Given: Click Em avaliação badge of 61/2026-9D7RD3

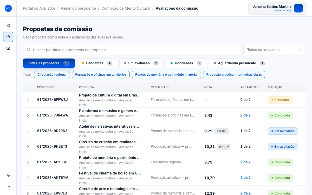Looking at the screenshot, I should 283,131.
